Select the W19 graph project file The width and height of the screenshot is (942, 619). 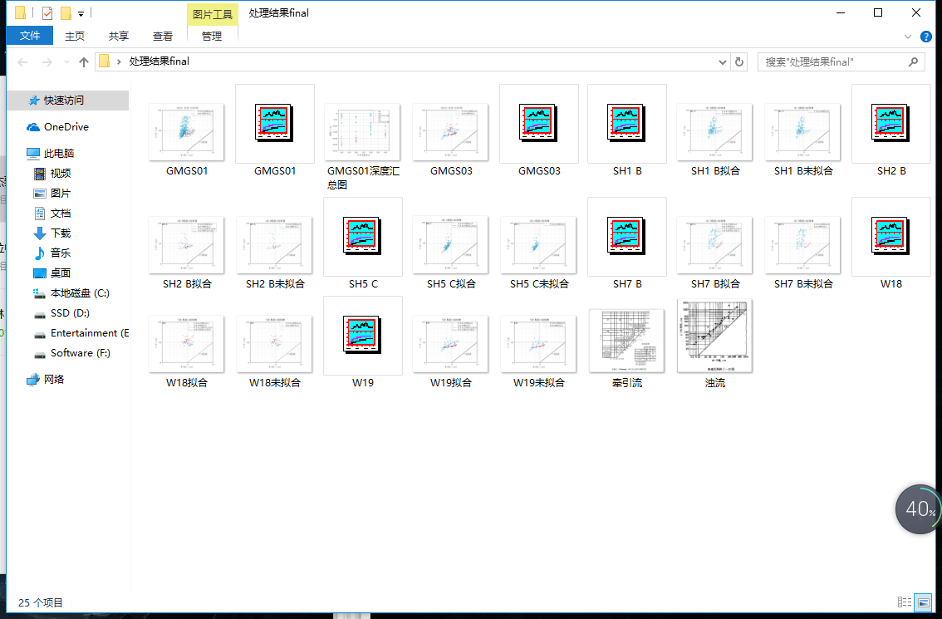[363, 336]
